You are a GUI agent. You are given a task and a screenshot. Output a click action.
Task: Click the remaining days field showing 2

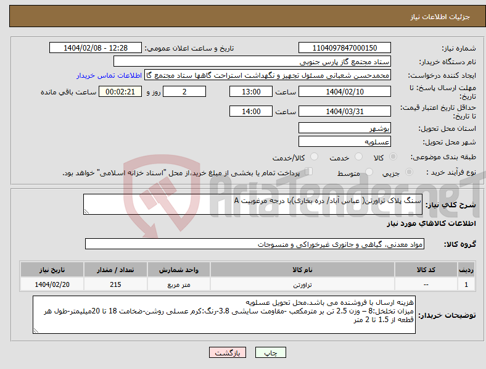click(184, 91)
